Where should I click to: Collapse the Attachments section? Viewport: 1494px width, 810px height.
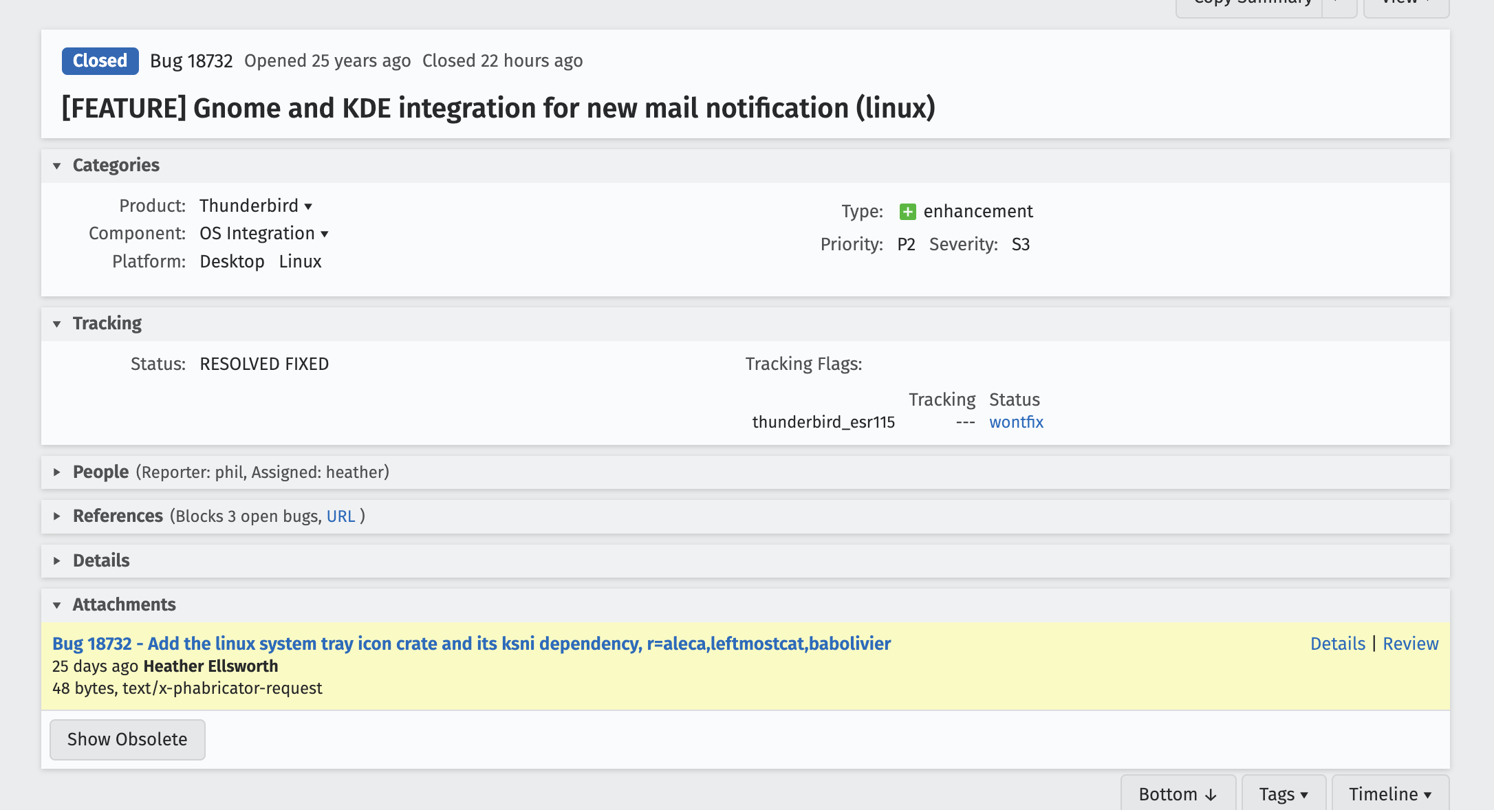pyautogui.click(x=57, y=605)
